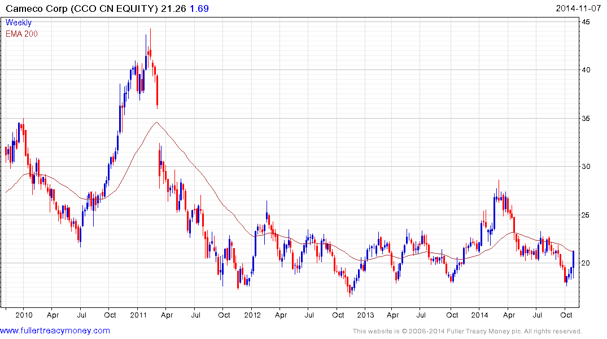Click the 25 price axis label
Viewport: 607px width, 339px height.
coord(586,215)
